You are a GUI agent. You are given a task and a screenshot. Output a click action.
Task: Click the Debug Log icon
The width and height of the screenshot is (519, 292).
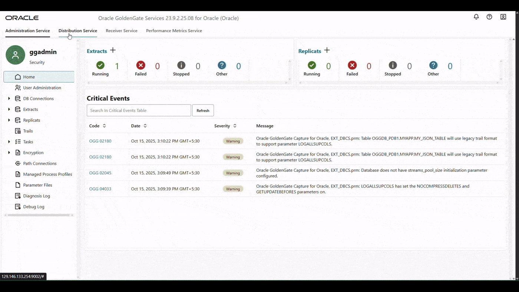(x=18, y=206)
